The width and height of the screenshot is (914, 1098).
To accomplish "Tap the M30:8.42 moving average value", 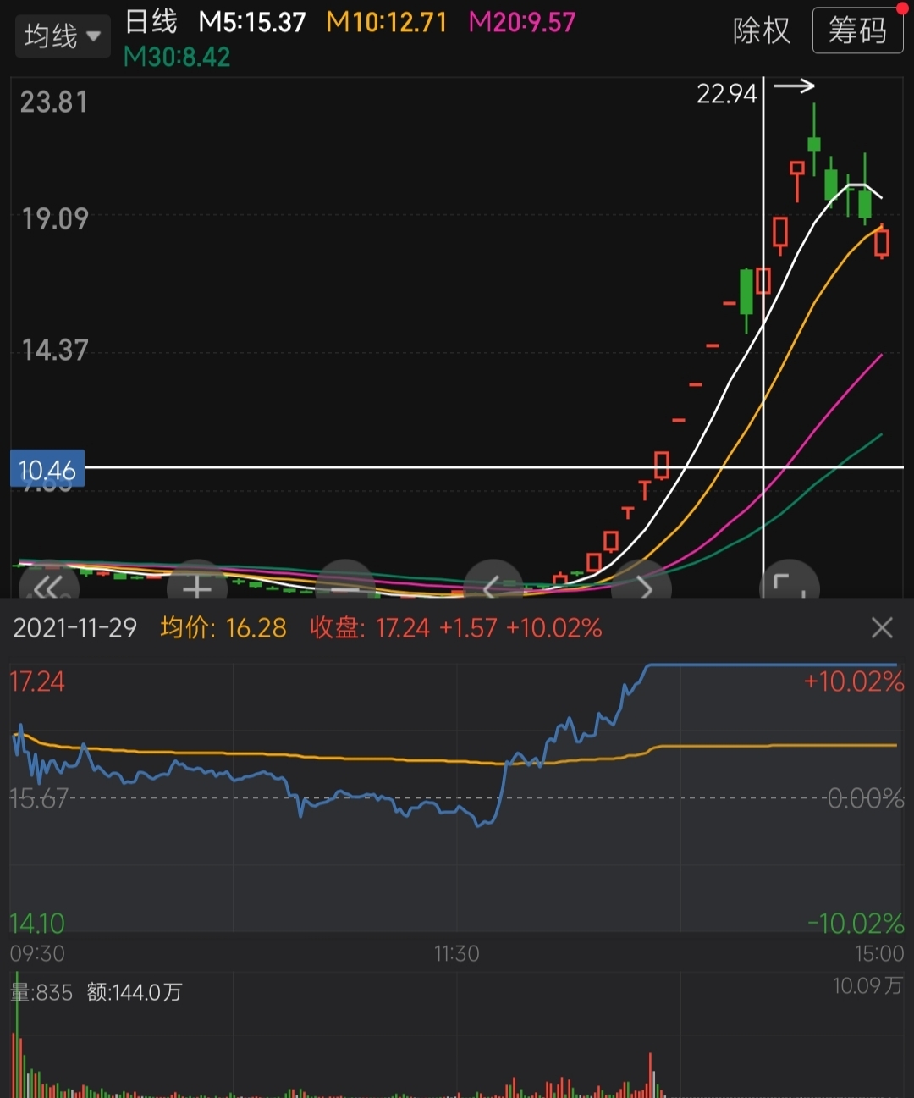I will [x=177, y=57].
